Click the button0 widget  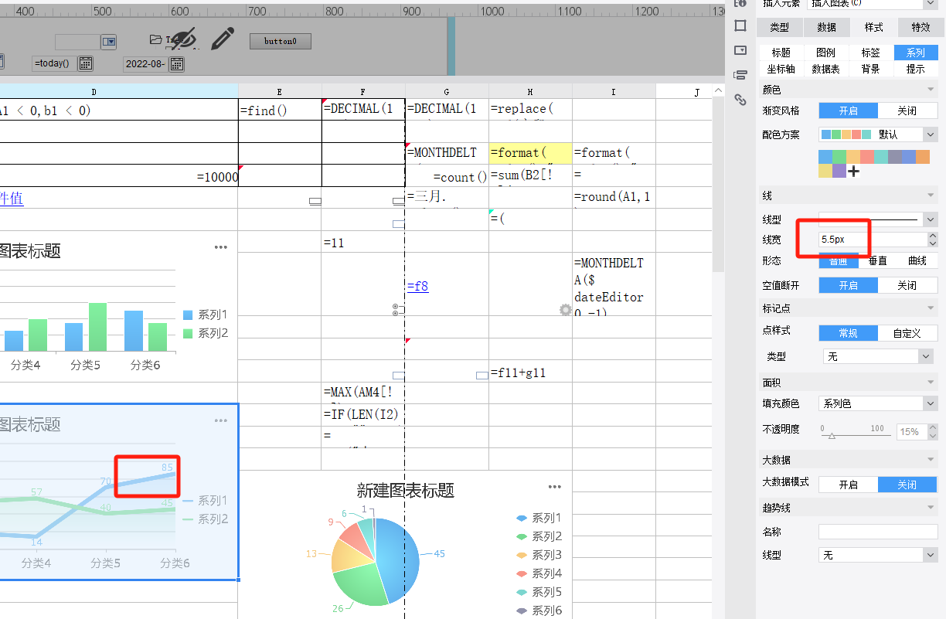click(x=280, y=41)
